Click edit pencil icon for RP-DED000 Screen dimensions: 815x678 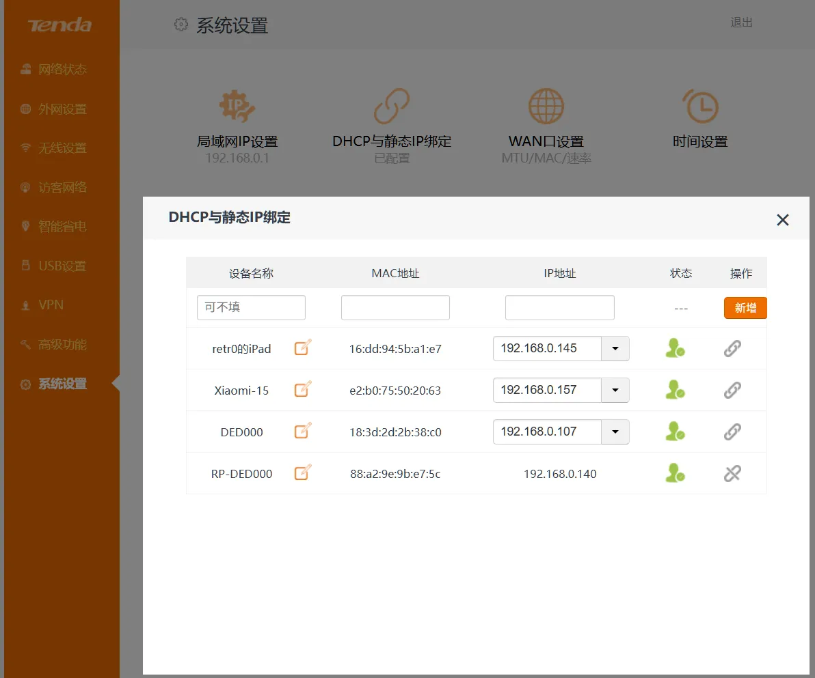point(302,472)
